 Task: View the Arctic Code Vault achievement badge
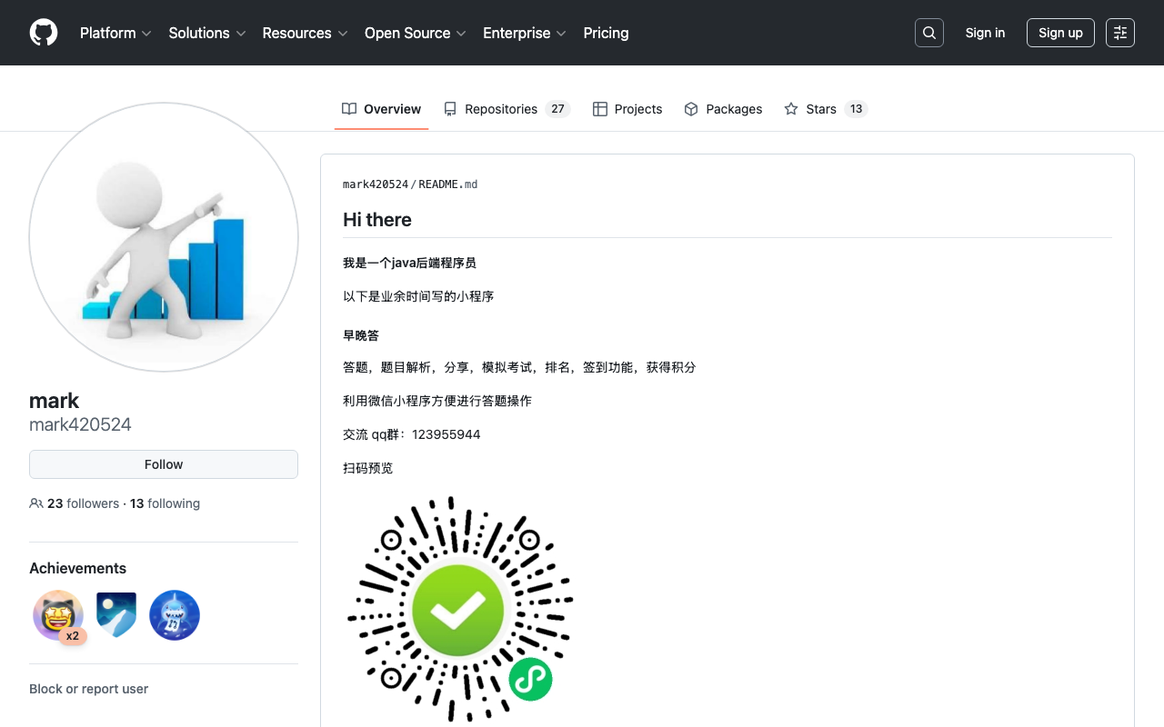tap(116, 615)
